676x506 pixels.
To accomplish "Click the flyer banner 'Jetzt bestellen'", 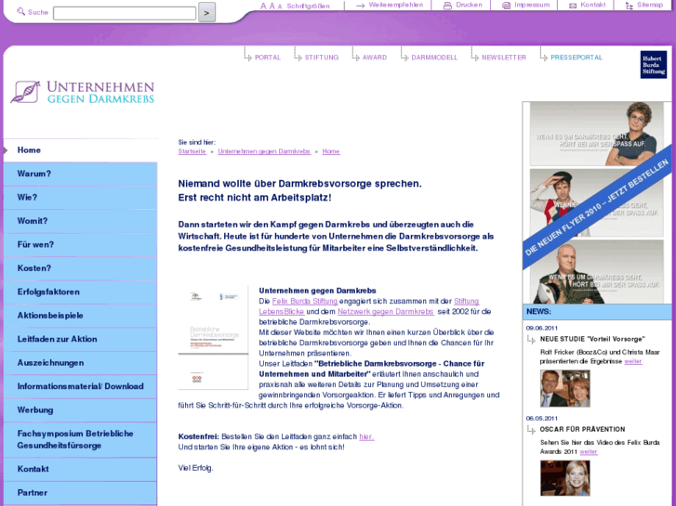I will tap(598, 207).
